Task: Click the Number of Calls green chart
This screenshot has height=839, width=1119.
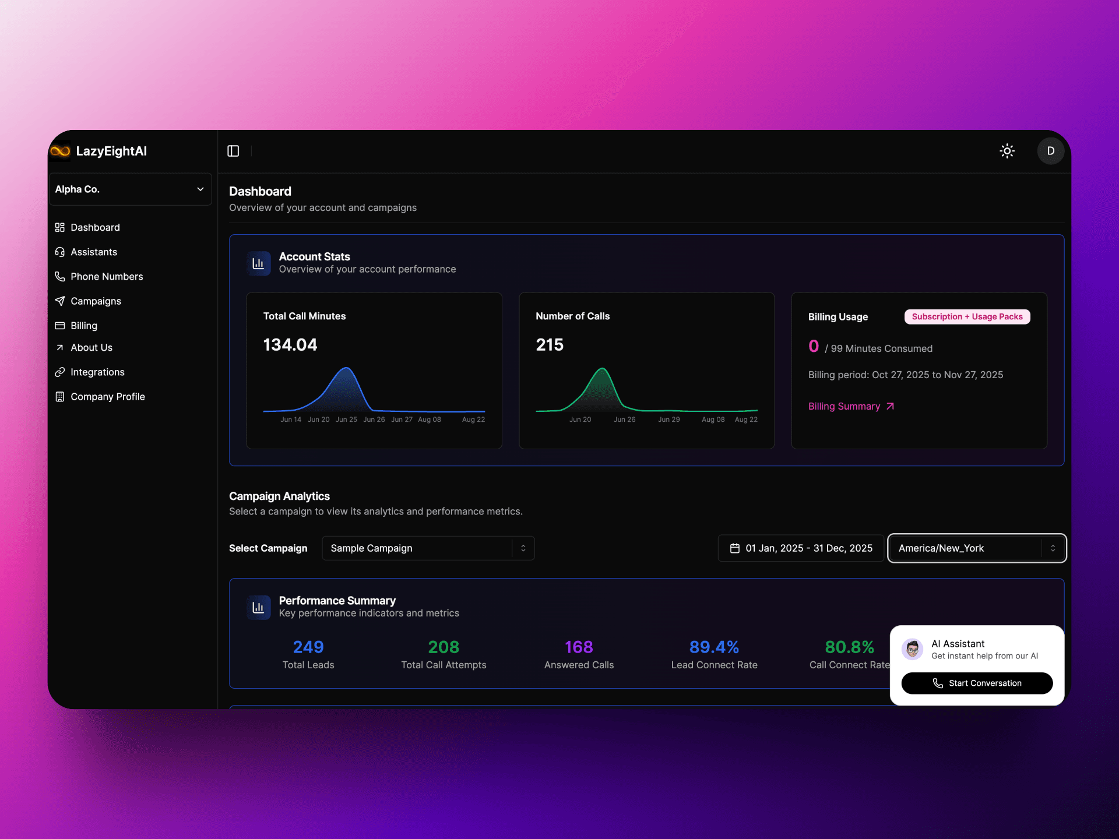Action: [x=647, y=389]
